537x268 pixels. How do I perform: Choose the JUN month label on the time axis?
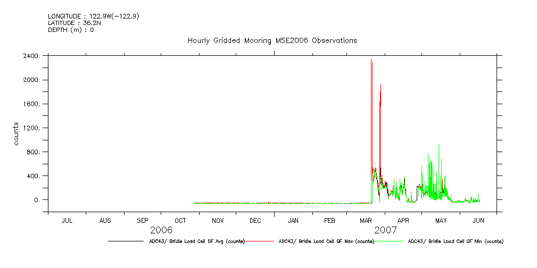pos(478,220)
